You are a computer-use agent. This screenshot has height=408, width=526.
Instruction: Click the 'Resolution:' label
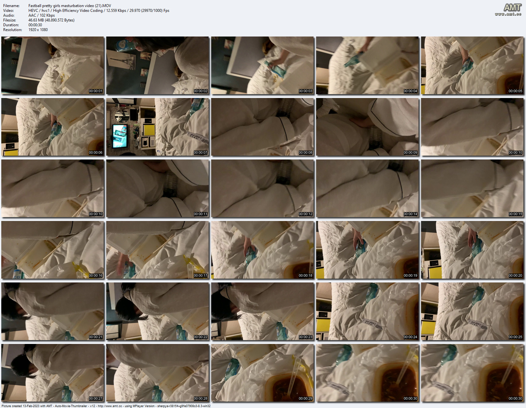click(x=12, y=30)
